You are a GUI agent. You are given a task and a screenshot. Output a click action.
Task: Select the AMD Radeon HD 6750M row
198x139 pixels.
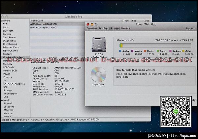pyautogui.click(x=57, y=24)
